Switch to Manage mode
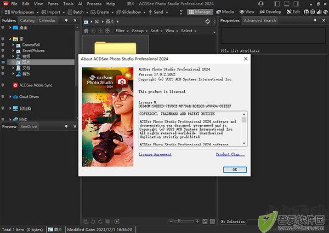This screenshot has width=329, height=233. 200,12
